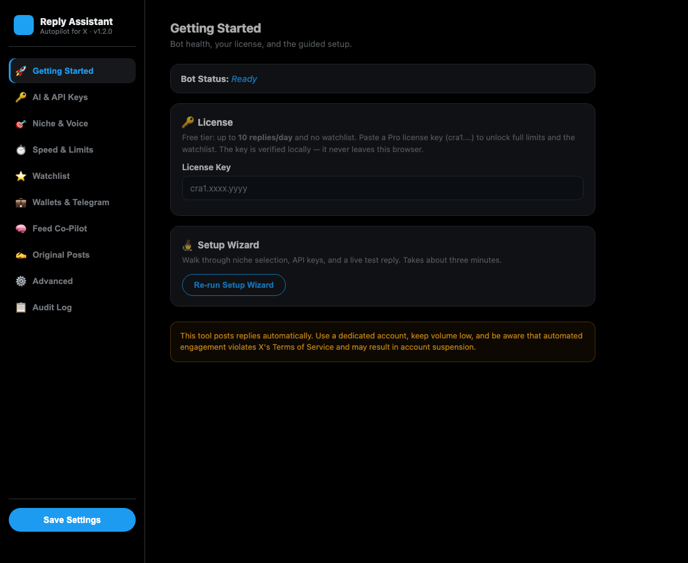Screen dimensions: 688x563
Task: Click the rocket icon beside Getting Started
Action: [21, 71]
